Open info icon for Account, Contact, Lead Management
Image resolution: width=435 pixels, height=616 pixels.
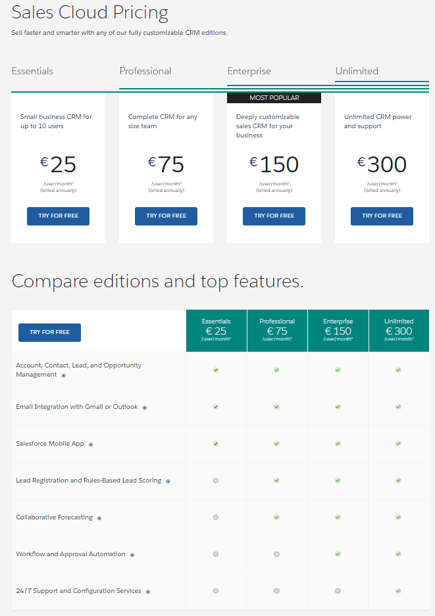64,375
